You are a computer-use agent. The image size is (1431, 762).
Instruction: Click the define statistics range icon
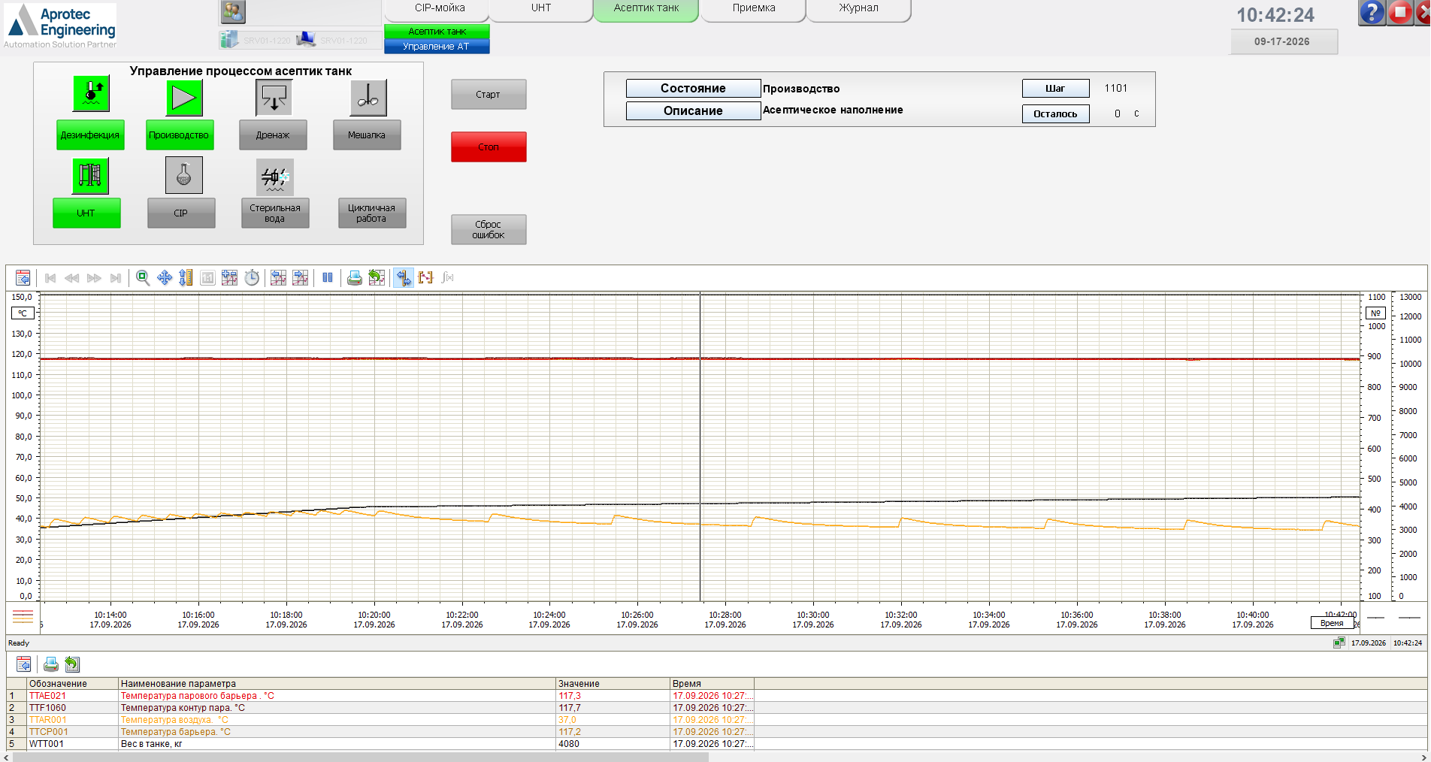click(425, 278)
